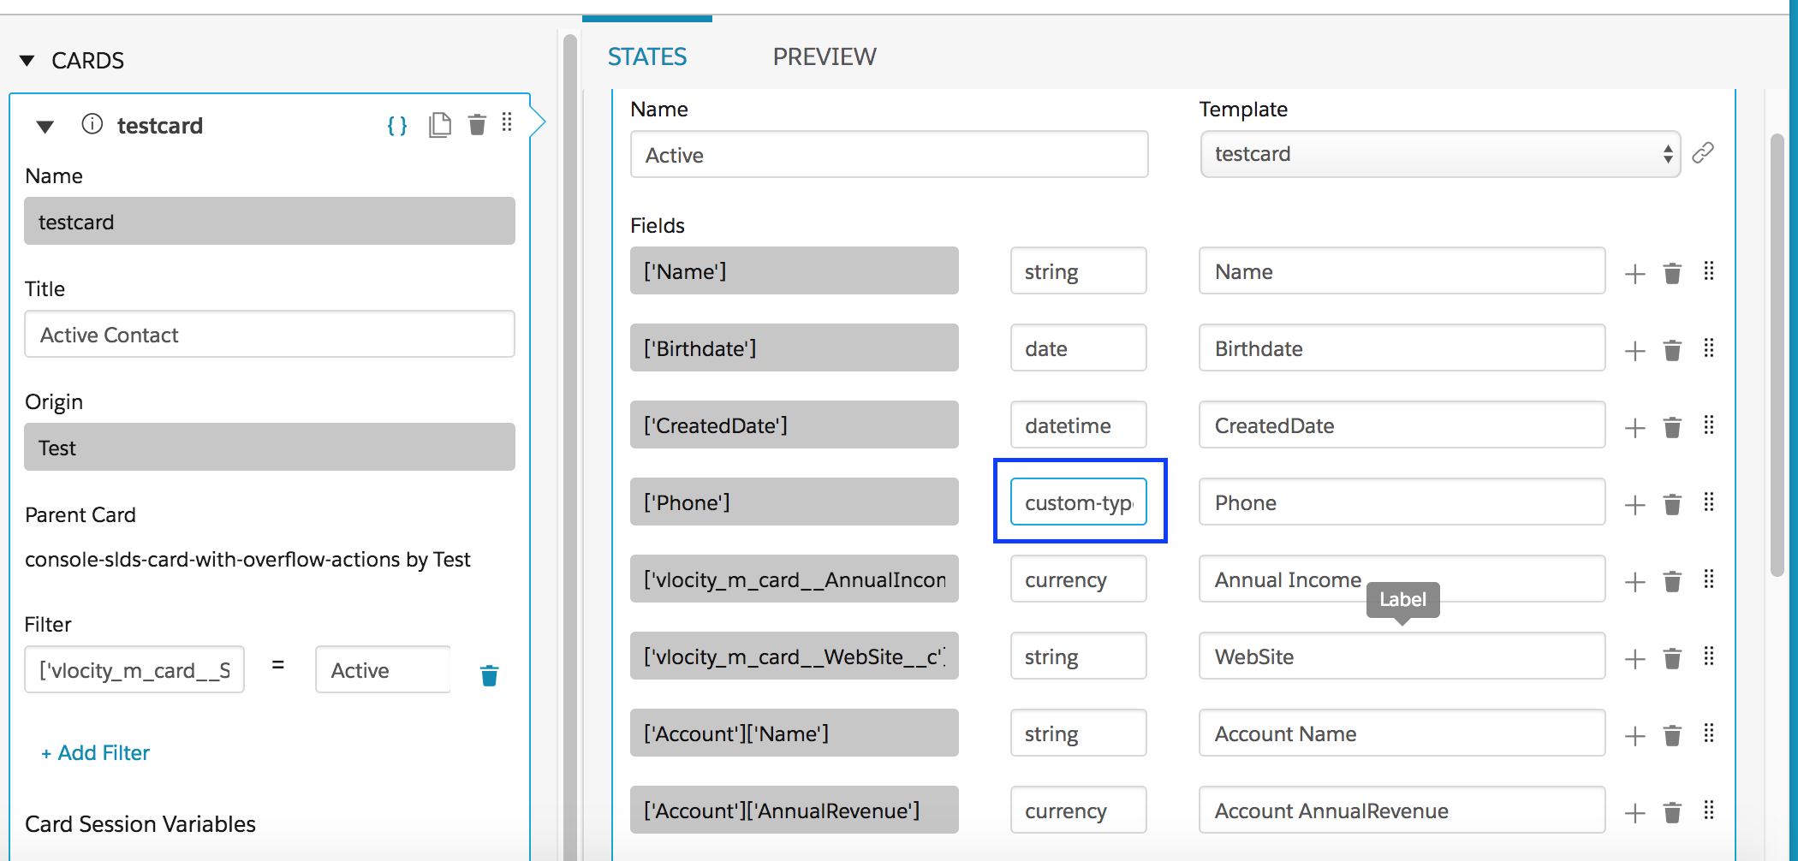Click drag handle on the WebSite row
1798x861 pixels.
tap(1708, 656)
